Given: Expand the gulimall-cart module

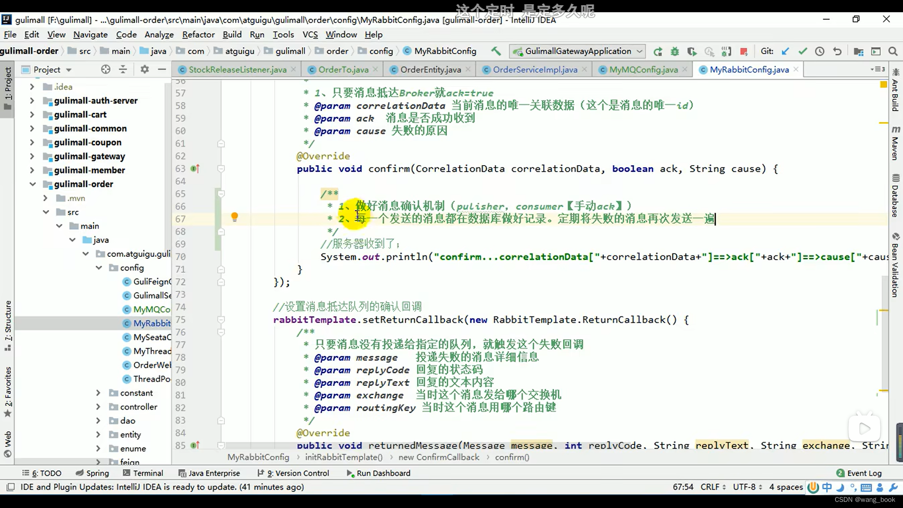Looking at the screenshot, I should tap(32, 114).
